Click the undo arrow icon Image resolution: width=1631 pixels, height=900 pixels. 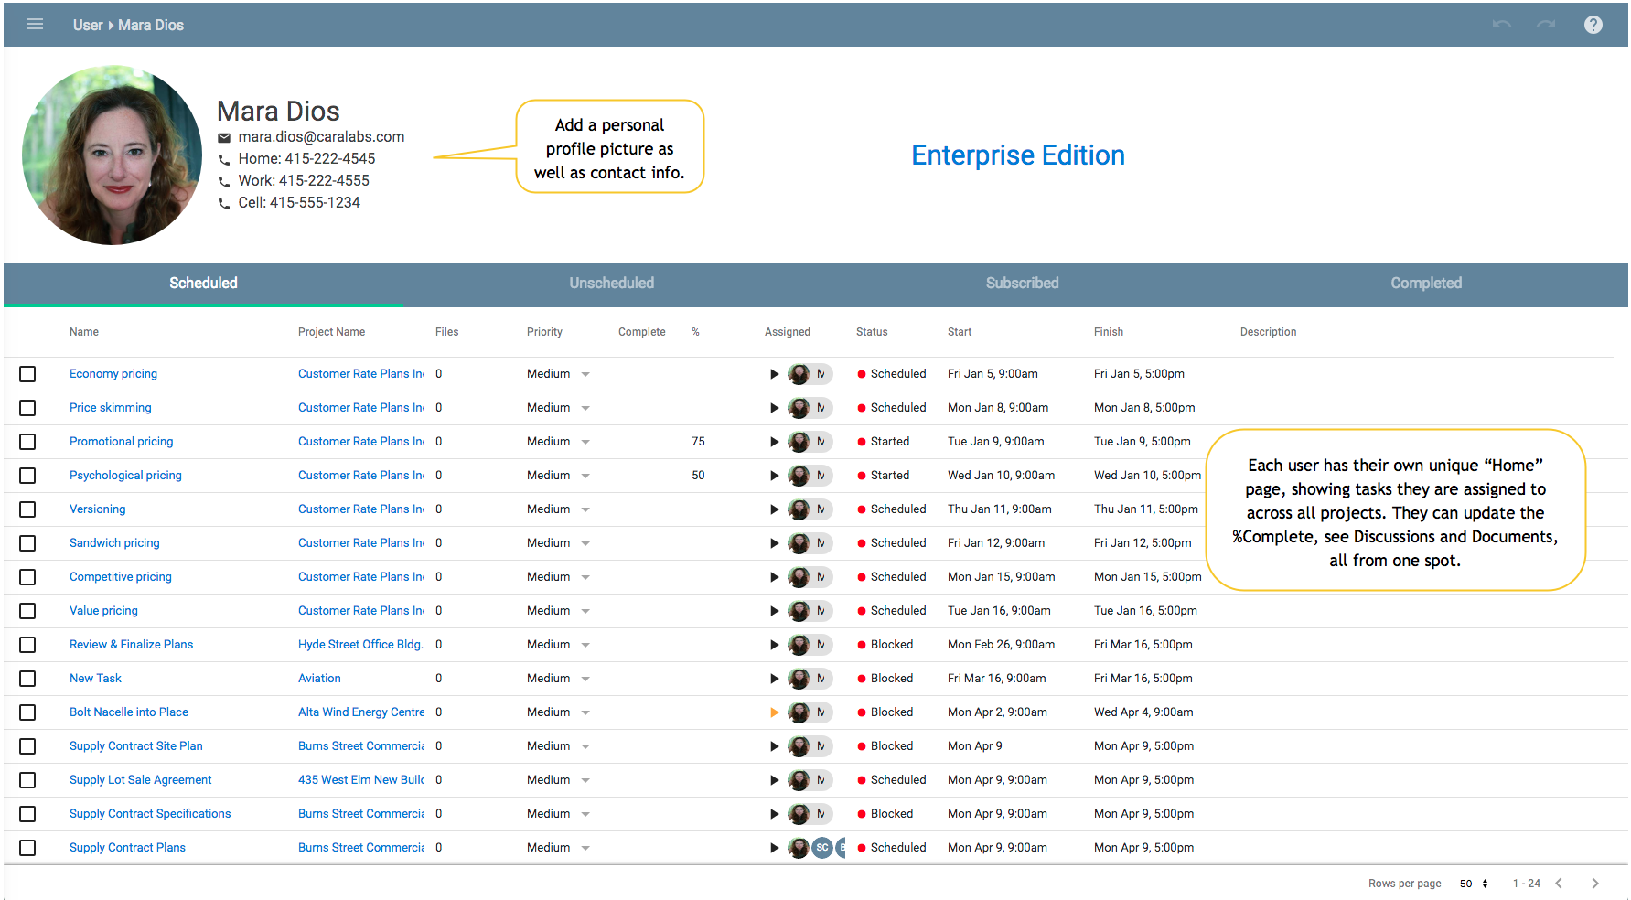coord(1501,25)
